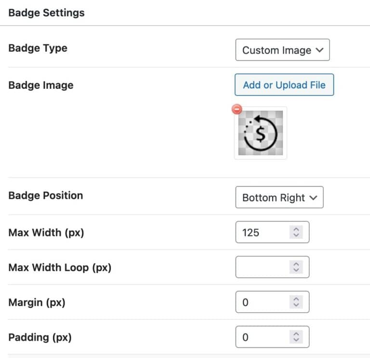Click the Badge Settings heading
Image resolution: width=370 pixels, height=358 pixels.
pos(46,13)
